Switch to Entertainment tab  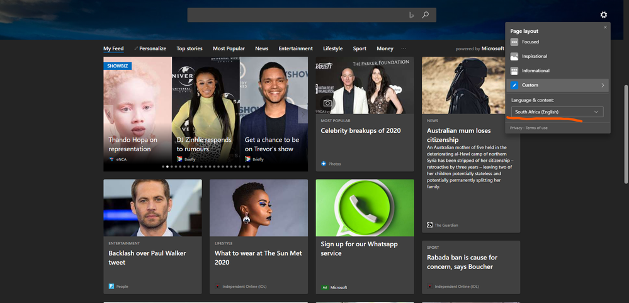296,49
